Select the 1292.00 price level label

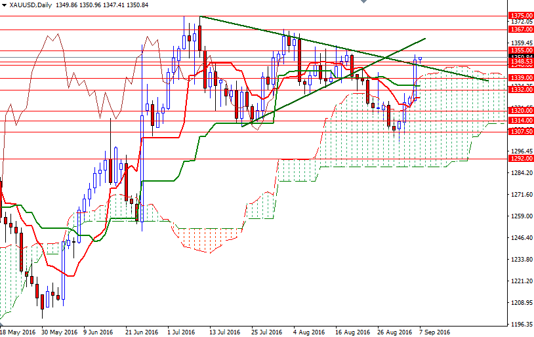pyautogui.click(x=521, y=159)
